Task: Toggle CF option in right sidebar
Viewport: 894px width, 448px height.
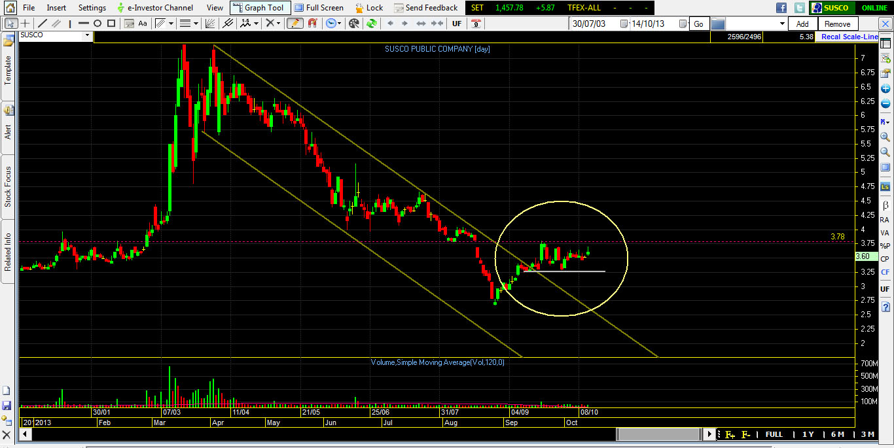Action: point(885,272)
